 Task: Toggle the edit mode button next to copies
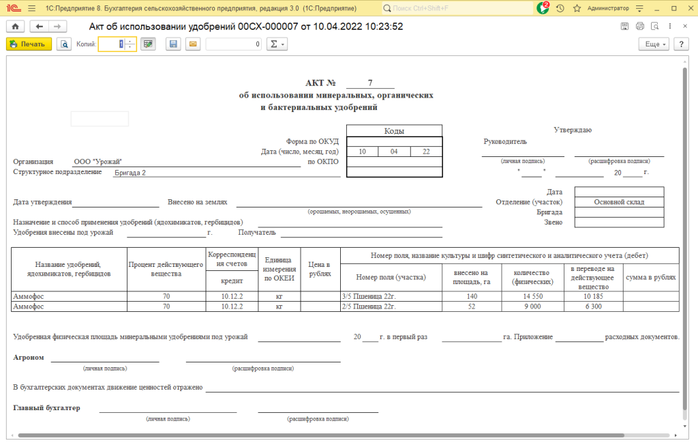click(x=148, y=44)
